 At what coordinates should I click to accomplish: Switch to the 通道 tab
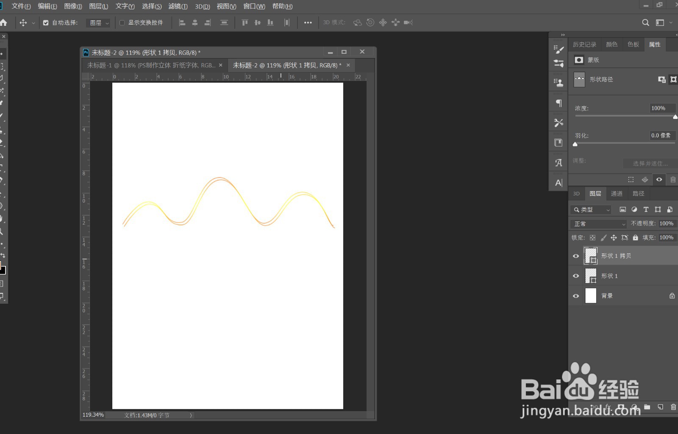(x=617, y=194)
